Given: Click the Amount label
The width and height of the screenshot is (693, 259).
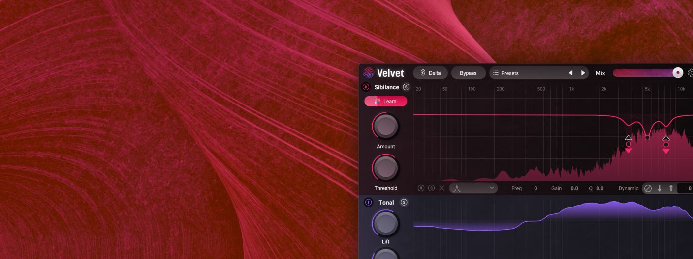Looking at the screenshot, I should 386,146.
